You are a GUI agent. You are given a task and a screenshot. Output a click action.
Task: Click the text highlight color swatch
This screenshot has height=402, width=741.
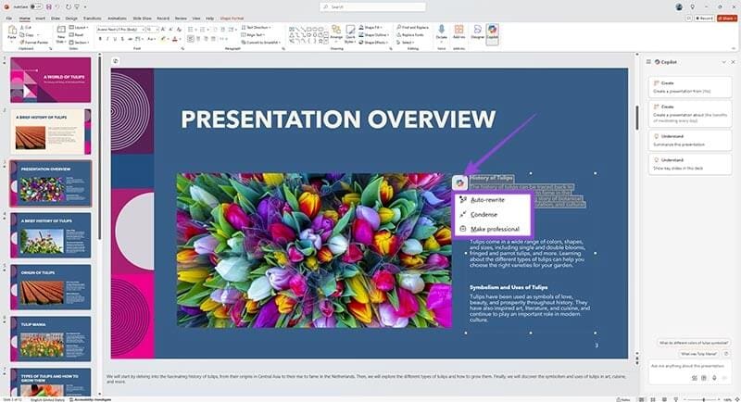click(x=163, y=39)
